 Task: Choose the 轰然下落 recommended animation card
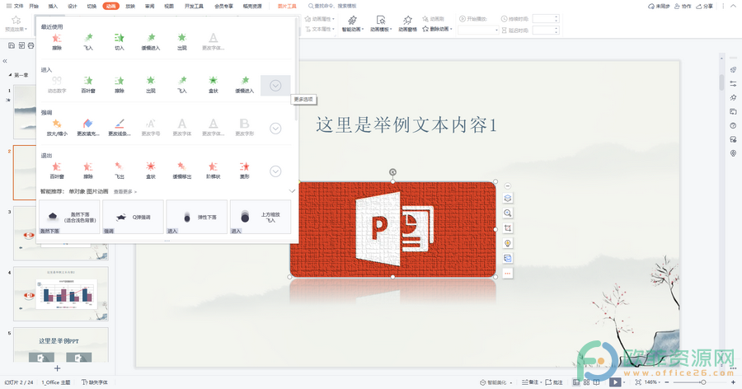click(69, 217)
